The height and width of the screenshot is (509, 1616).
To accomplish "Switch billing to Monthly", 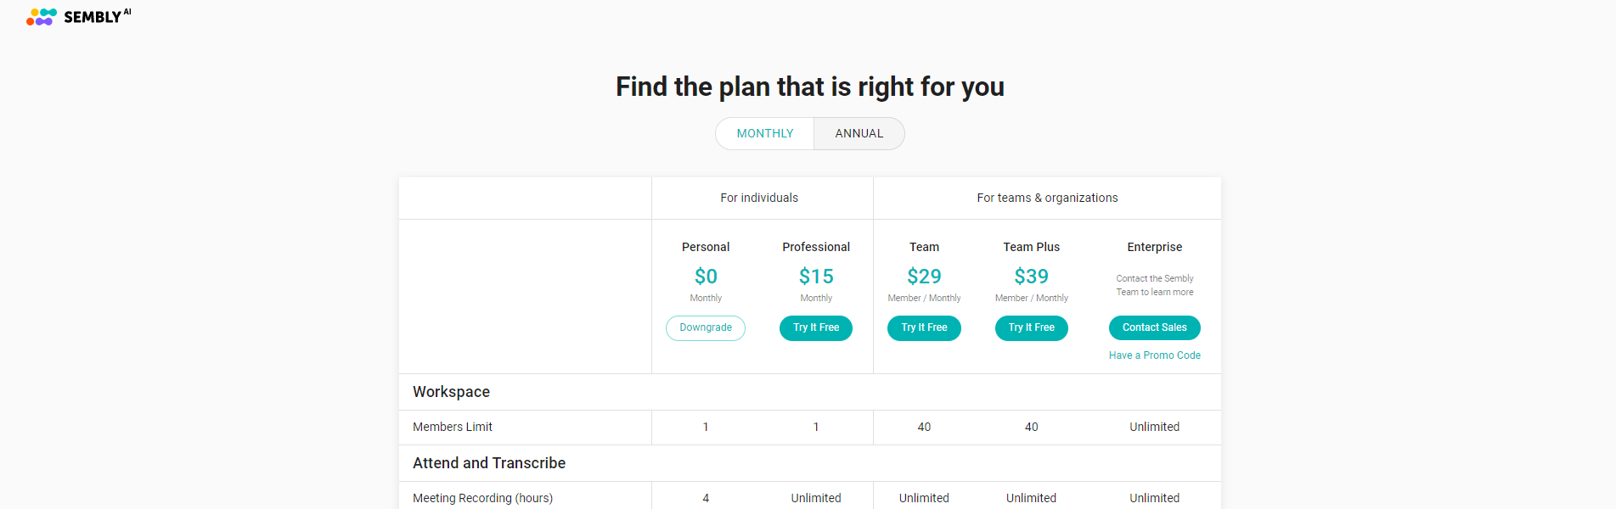I will point(765,133).
